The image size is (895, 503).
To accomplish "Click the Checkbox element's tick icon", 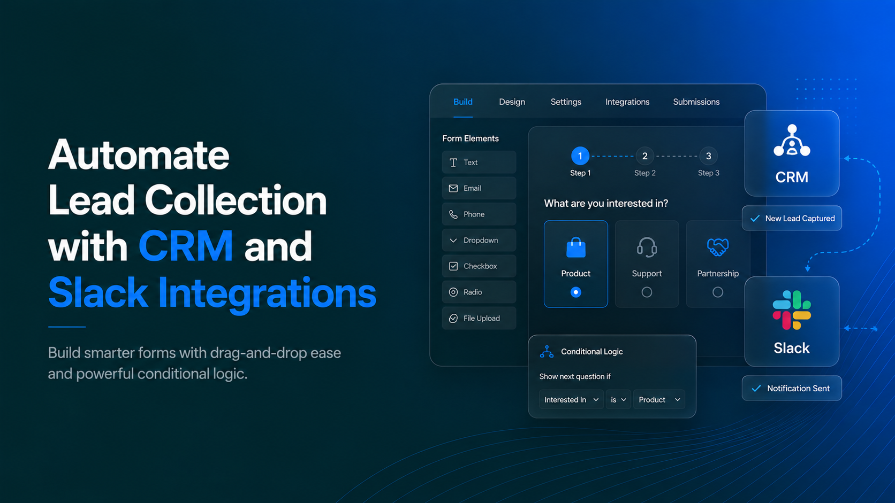I will [x=453, y=266].
